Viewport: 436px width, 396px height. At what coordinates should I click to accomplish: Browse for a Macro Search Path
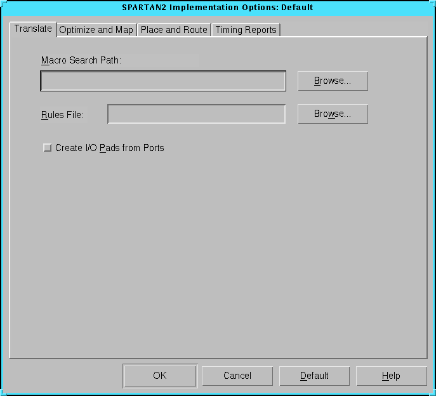point(333,81)
